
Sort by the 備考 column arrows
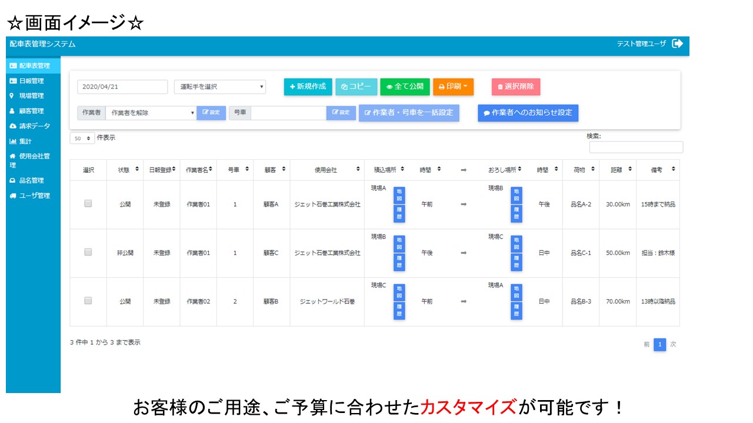point(674,169)
